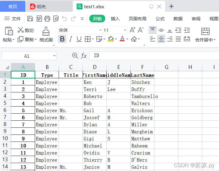Screen dimensions: 219x171
Task: Click the Decrease Indent icon
Action: tap(178, 30)
